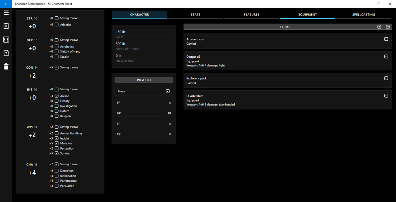
Task: Toggle DEX Saving throws checkbox
Action: coord(57,40)
